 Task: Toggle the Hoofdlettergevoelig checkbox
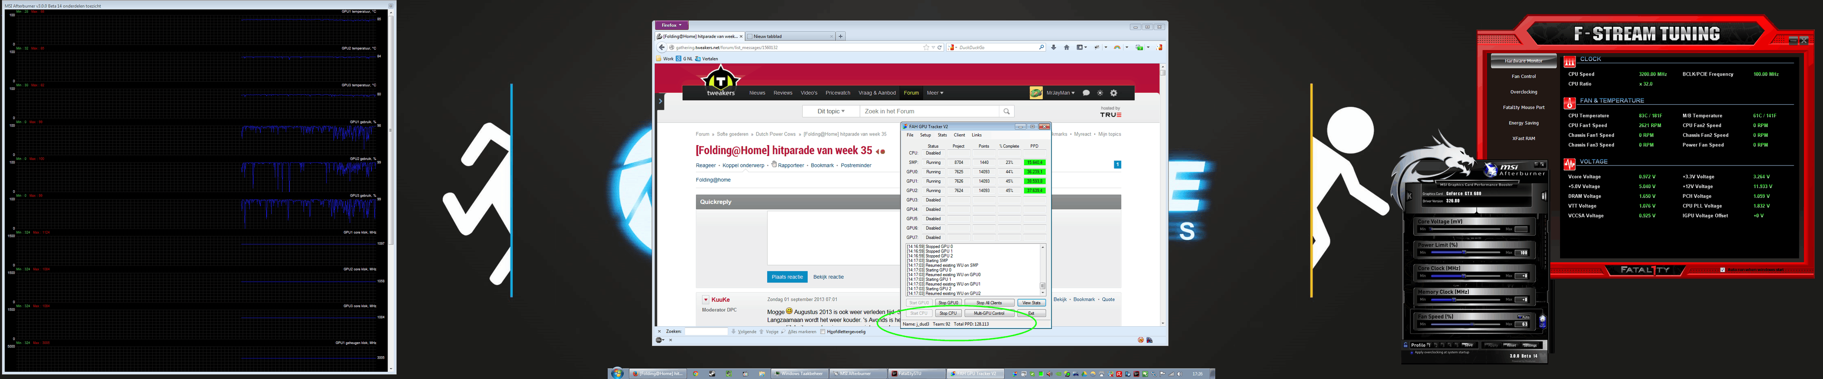(x=822, y=332)
